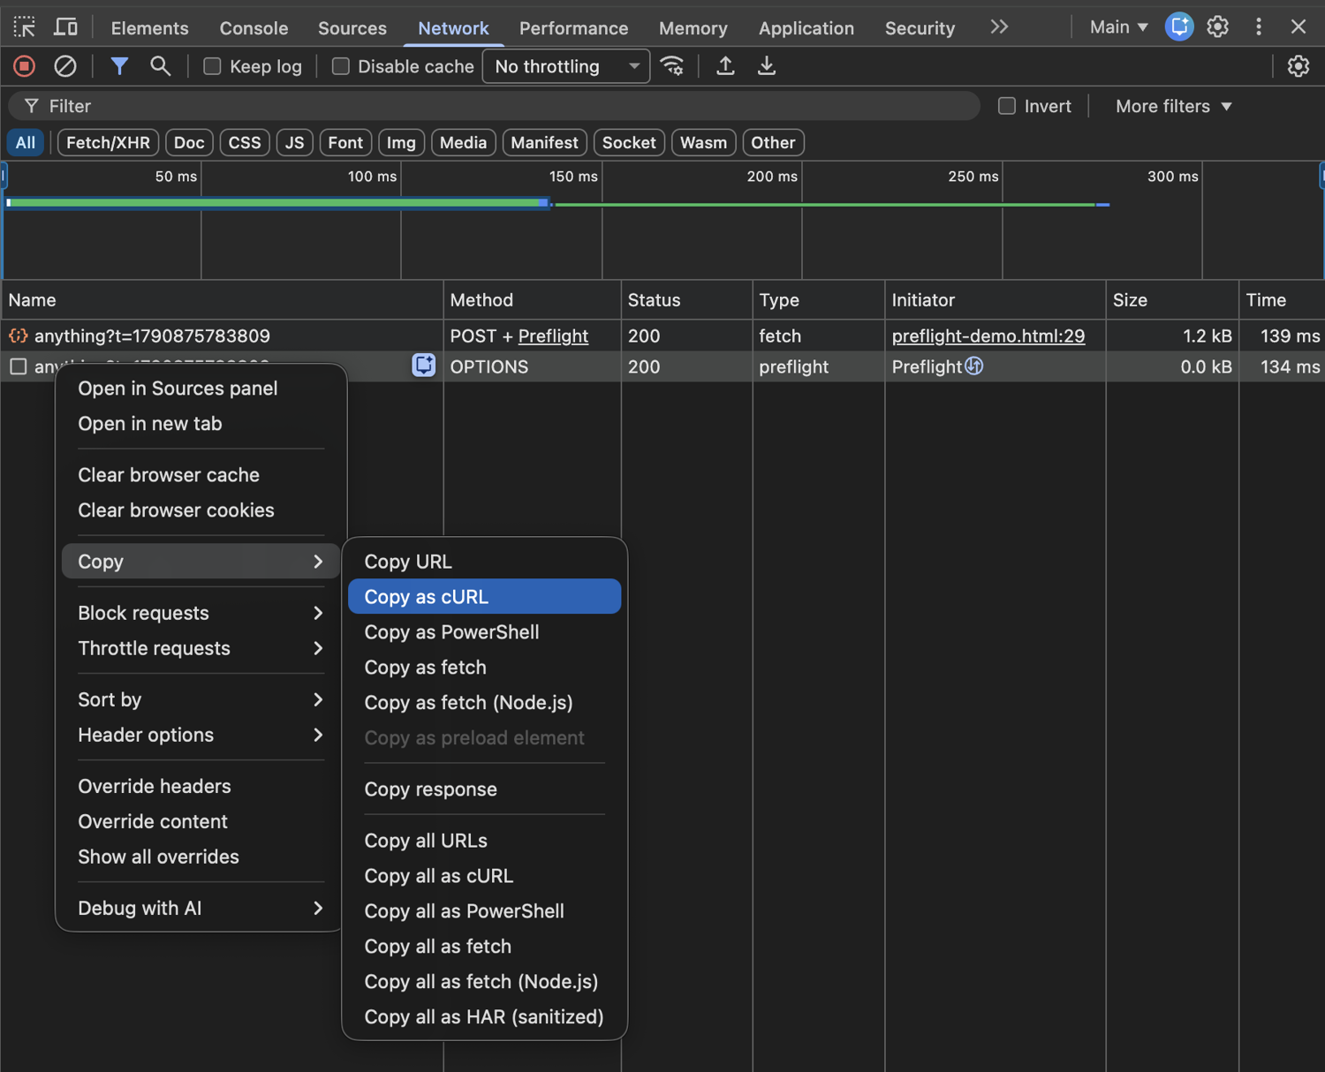Stop recording network log
Screen dimensions: 1325x1072
coord(25,66)
